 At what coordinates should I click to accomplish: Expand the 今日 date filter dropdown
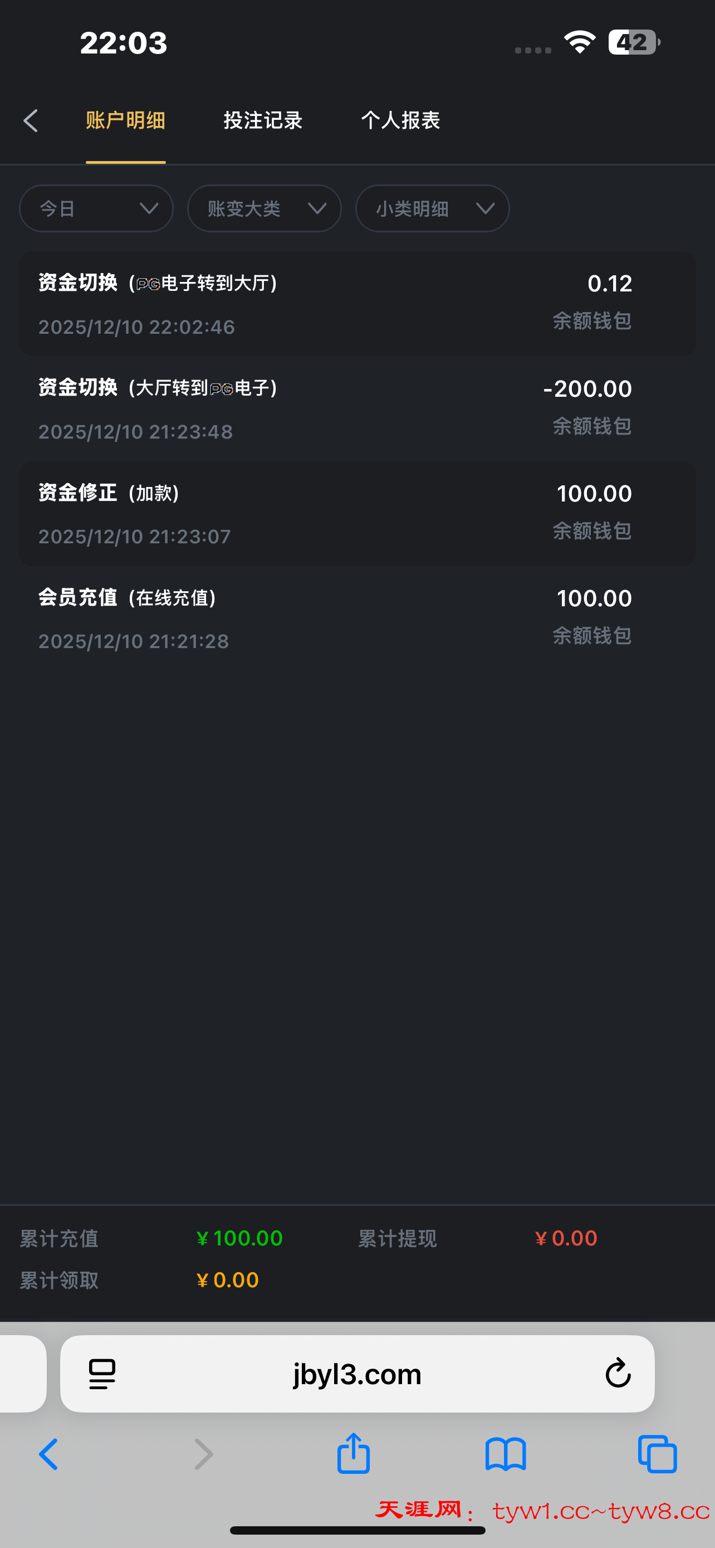pos(96,208)
